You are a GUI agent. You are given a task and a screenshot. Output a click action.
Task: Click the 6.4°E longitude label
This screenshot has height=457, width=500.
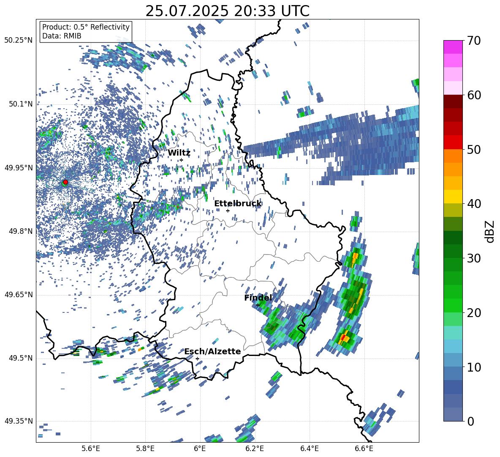(309, 449)
